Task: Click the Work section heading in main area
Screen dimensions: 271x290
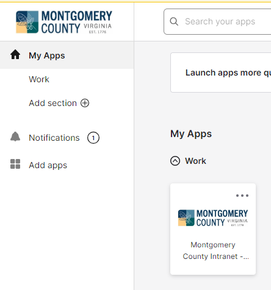Action: click(x=195, y=161)
